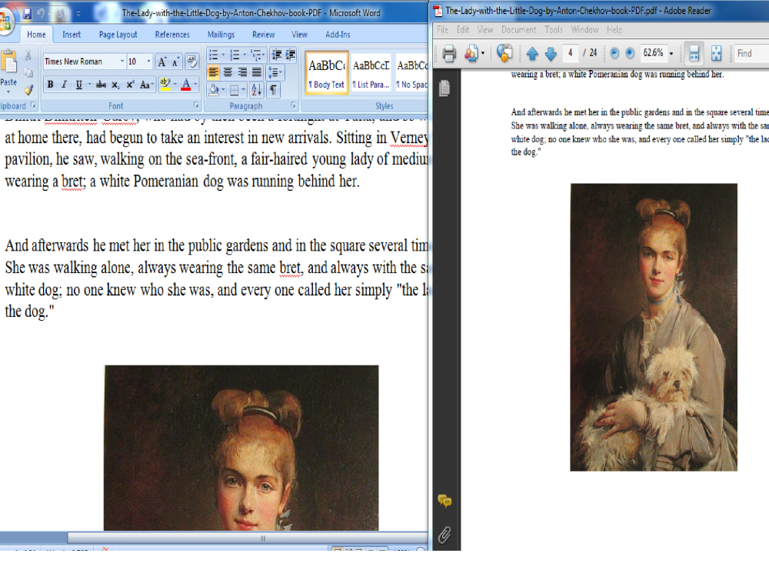Toggle Bold formatting in Word
Viewport: 769px width, 577px height.
(50, 85)
